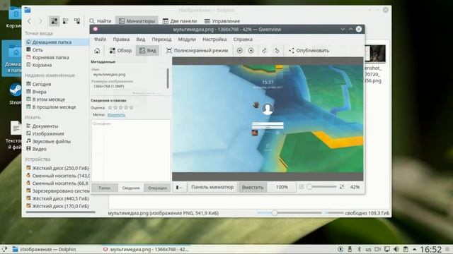The width and height of the screenshot is (453, 254).
Task: Open Gwenview Правка menu
Action: tap(121, 40)
